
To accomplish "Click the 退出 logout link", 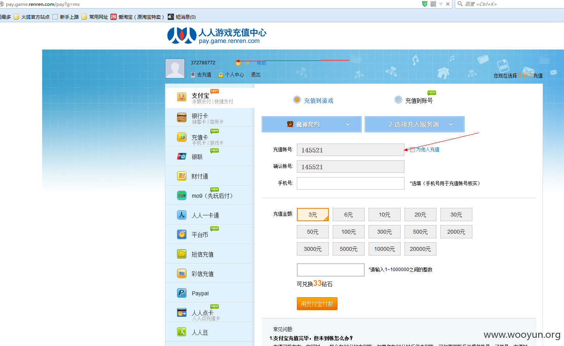I will tap(256, 75).
